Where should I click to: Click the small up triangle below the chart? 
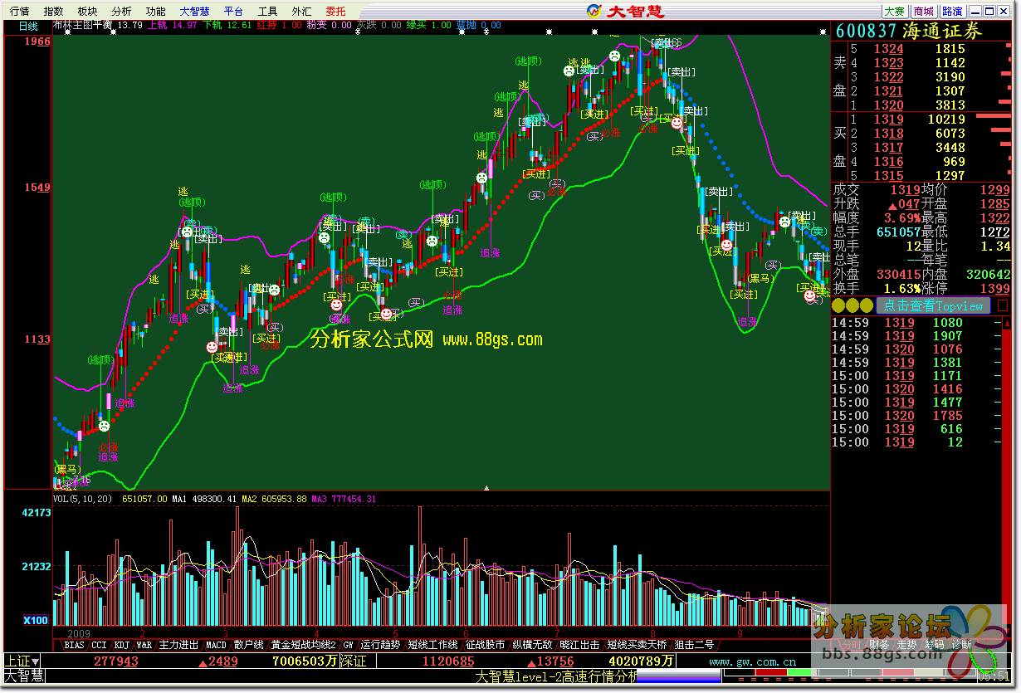487,487
